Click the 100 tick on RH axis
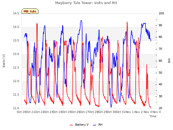Viewport: 173px width, 130px height. 161,13
